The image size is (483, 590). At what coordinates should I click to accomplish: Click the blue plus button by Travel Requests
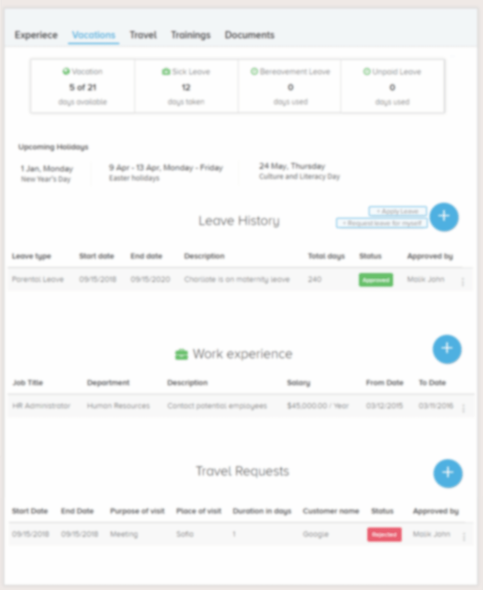tap(448, 473)
